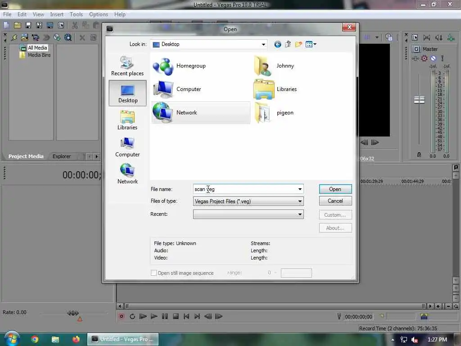Click Stop in the transport bar
Image resolution: width=461 pixels, height=346 pixels.
[176, 316]
